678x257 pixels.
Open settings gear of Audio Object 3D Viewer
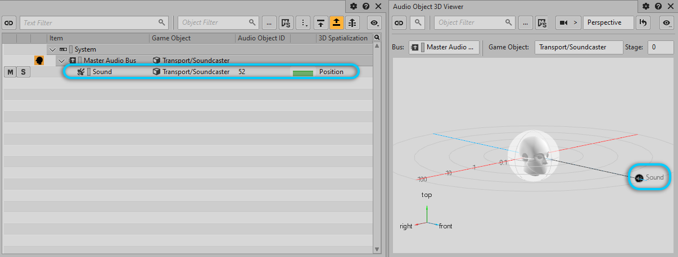645,6
